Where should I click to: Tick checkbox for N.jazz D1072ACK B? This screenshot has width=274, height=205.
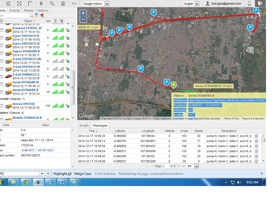click(x=1, y=38)
